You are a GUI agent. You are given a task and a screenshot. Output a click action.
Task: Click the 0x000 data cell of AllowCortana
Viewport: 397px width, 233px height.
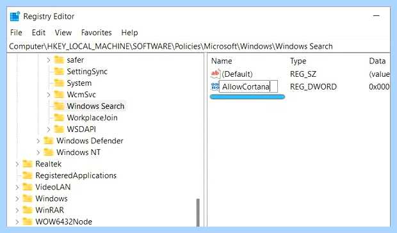(379, 87)
